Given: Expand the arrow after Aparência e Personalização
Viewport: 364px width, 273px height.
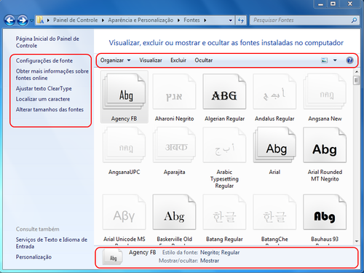Looking at the screenshot, I should click(178, 20).
